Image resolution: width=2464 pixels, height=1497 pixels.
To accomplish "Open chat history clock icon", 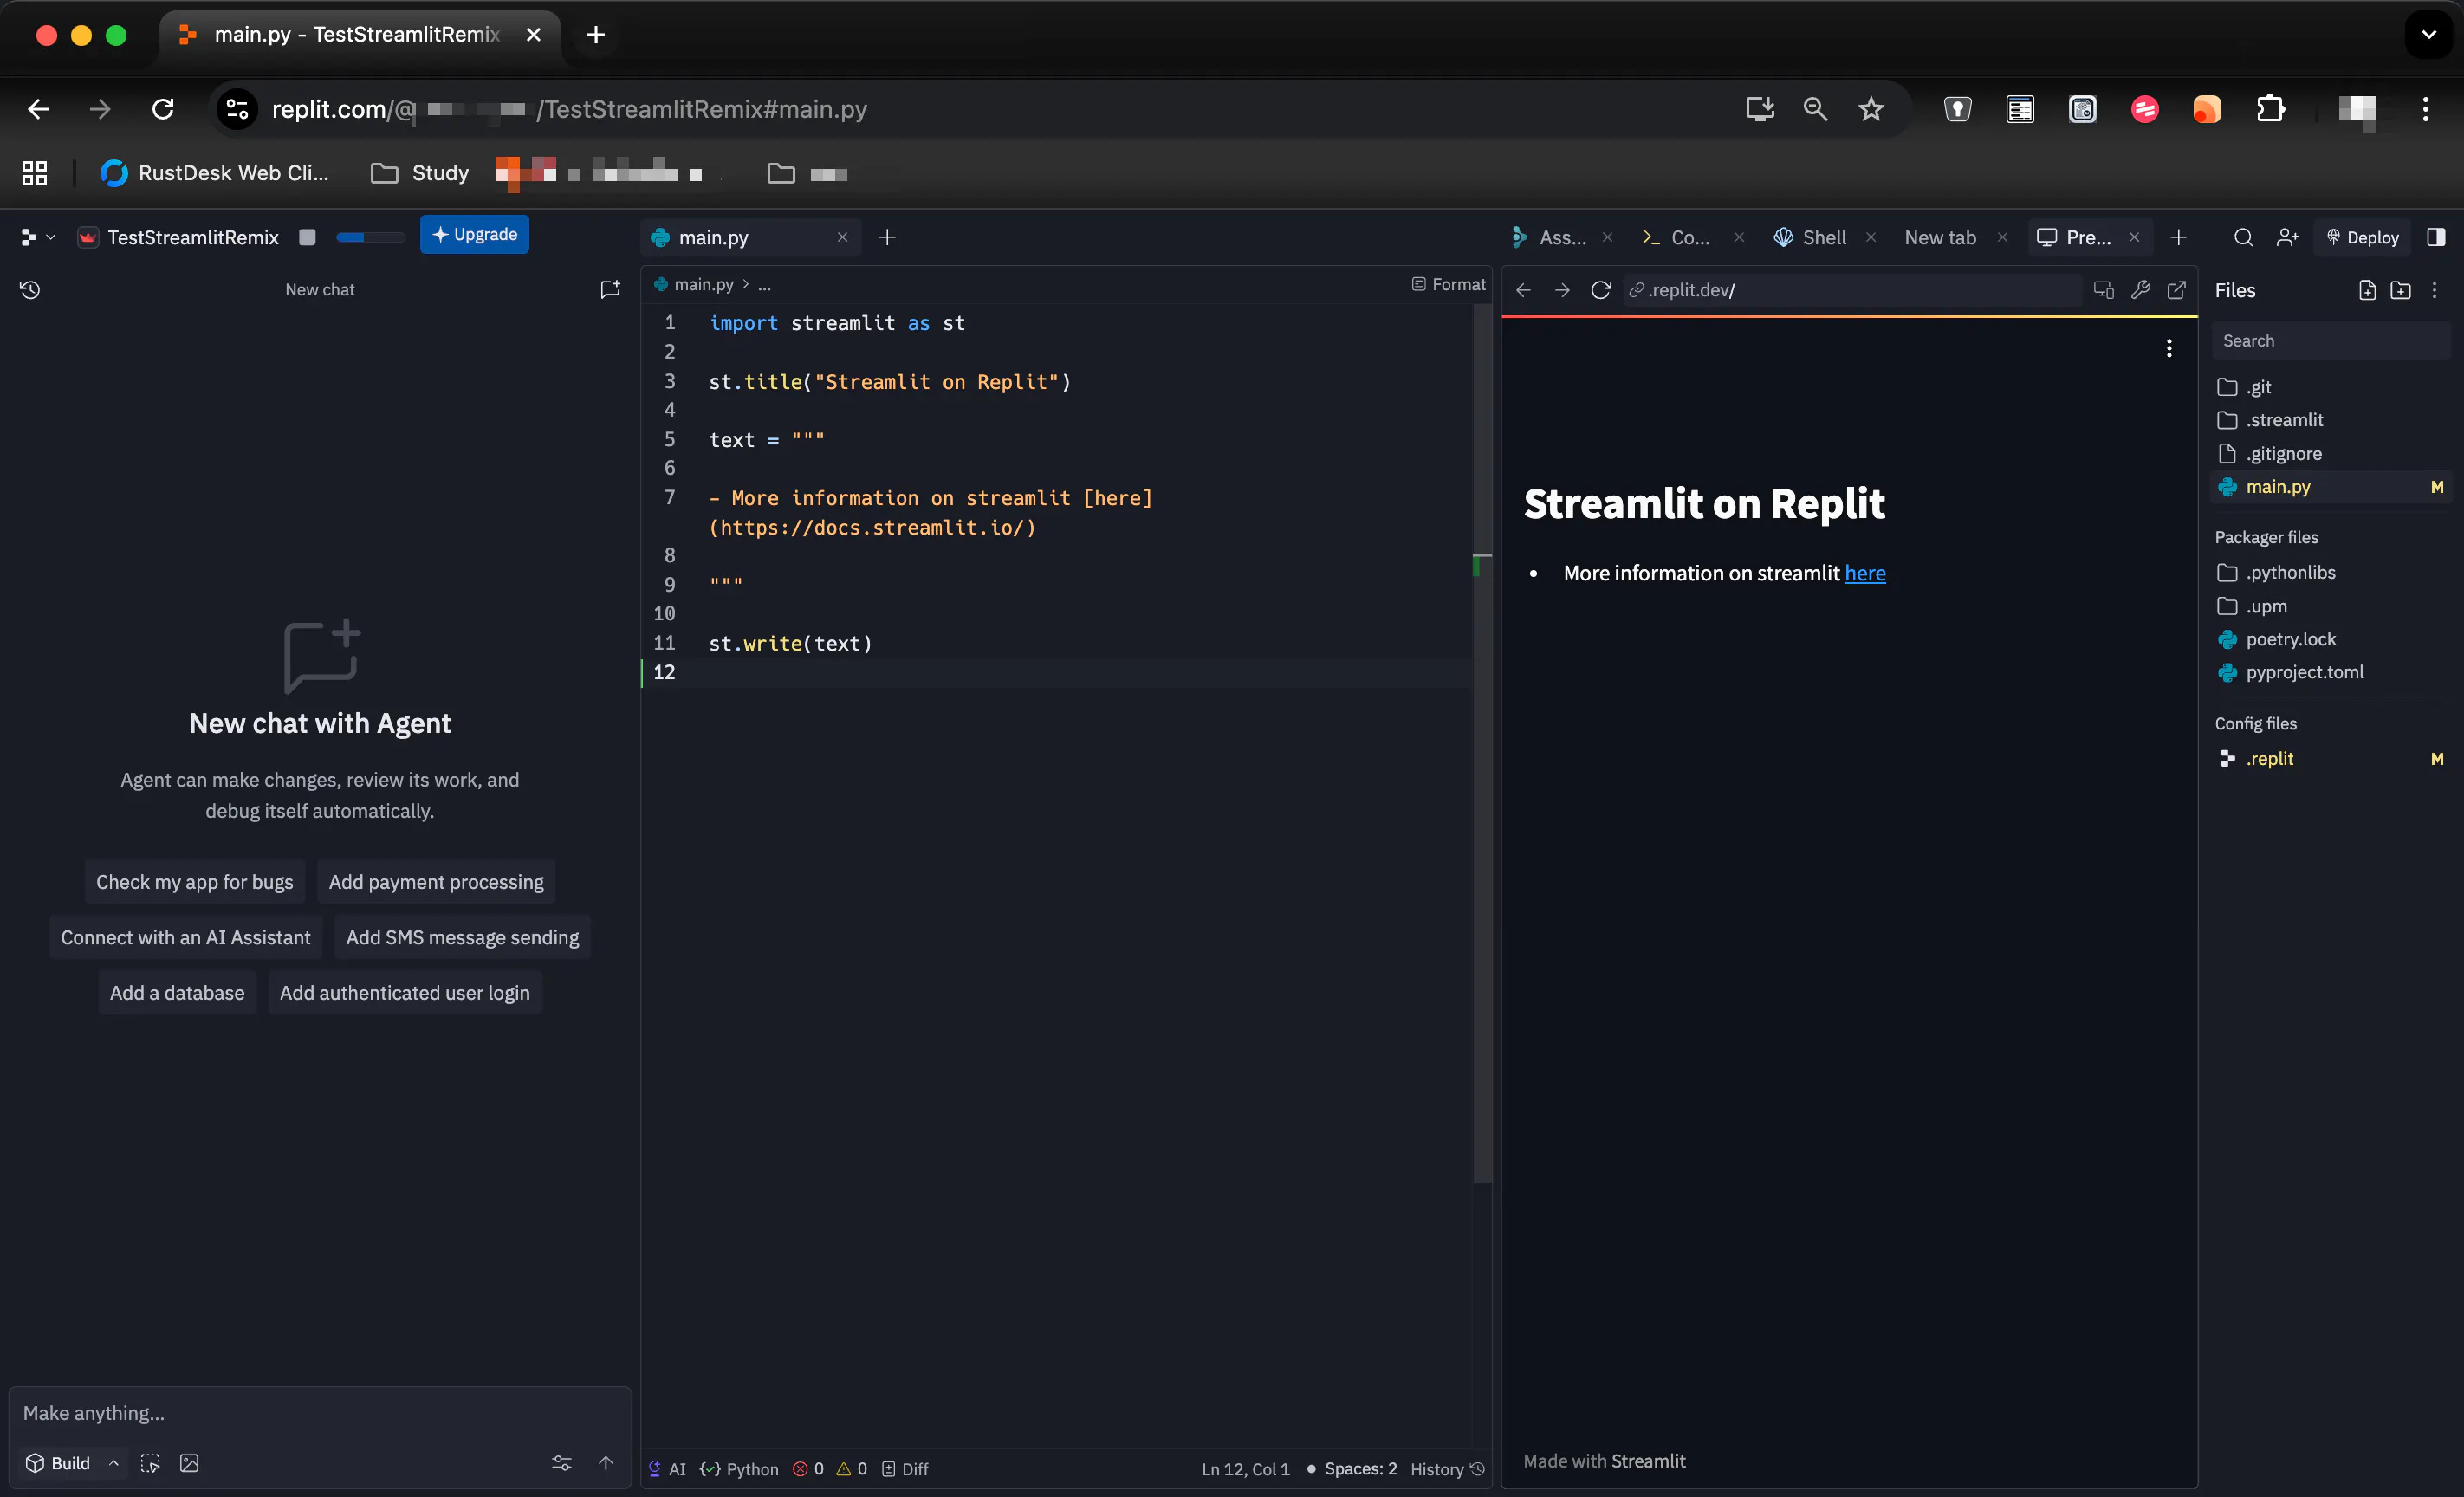I will coord(30,290).
